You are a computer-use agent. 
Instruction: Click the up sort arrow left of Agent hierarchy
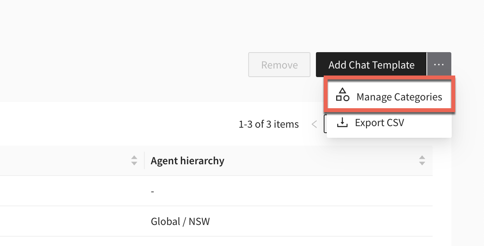click(x=134, y=158)
